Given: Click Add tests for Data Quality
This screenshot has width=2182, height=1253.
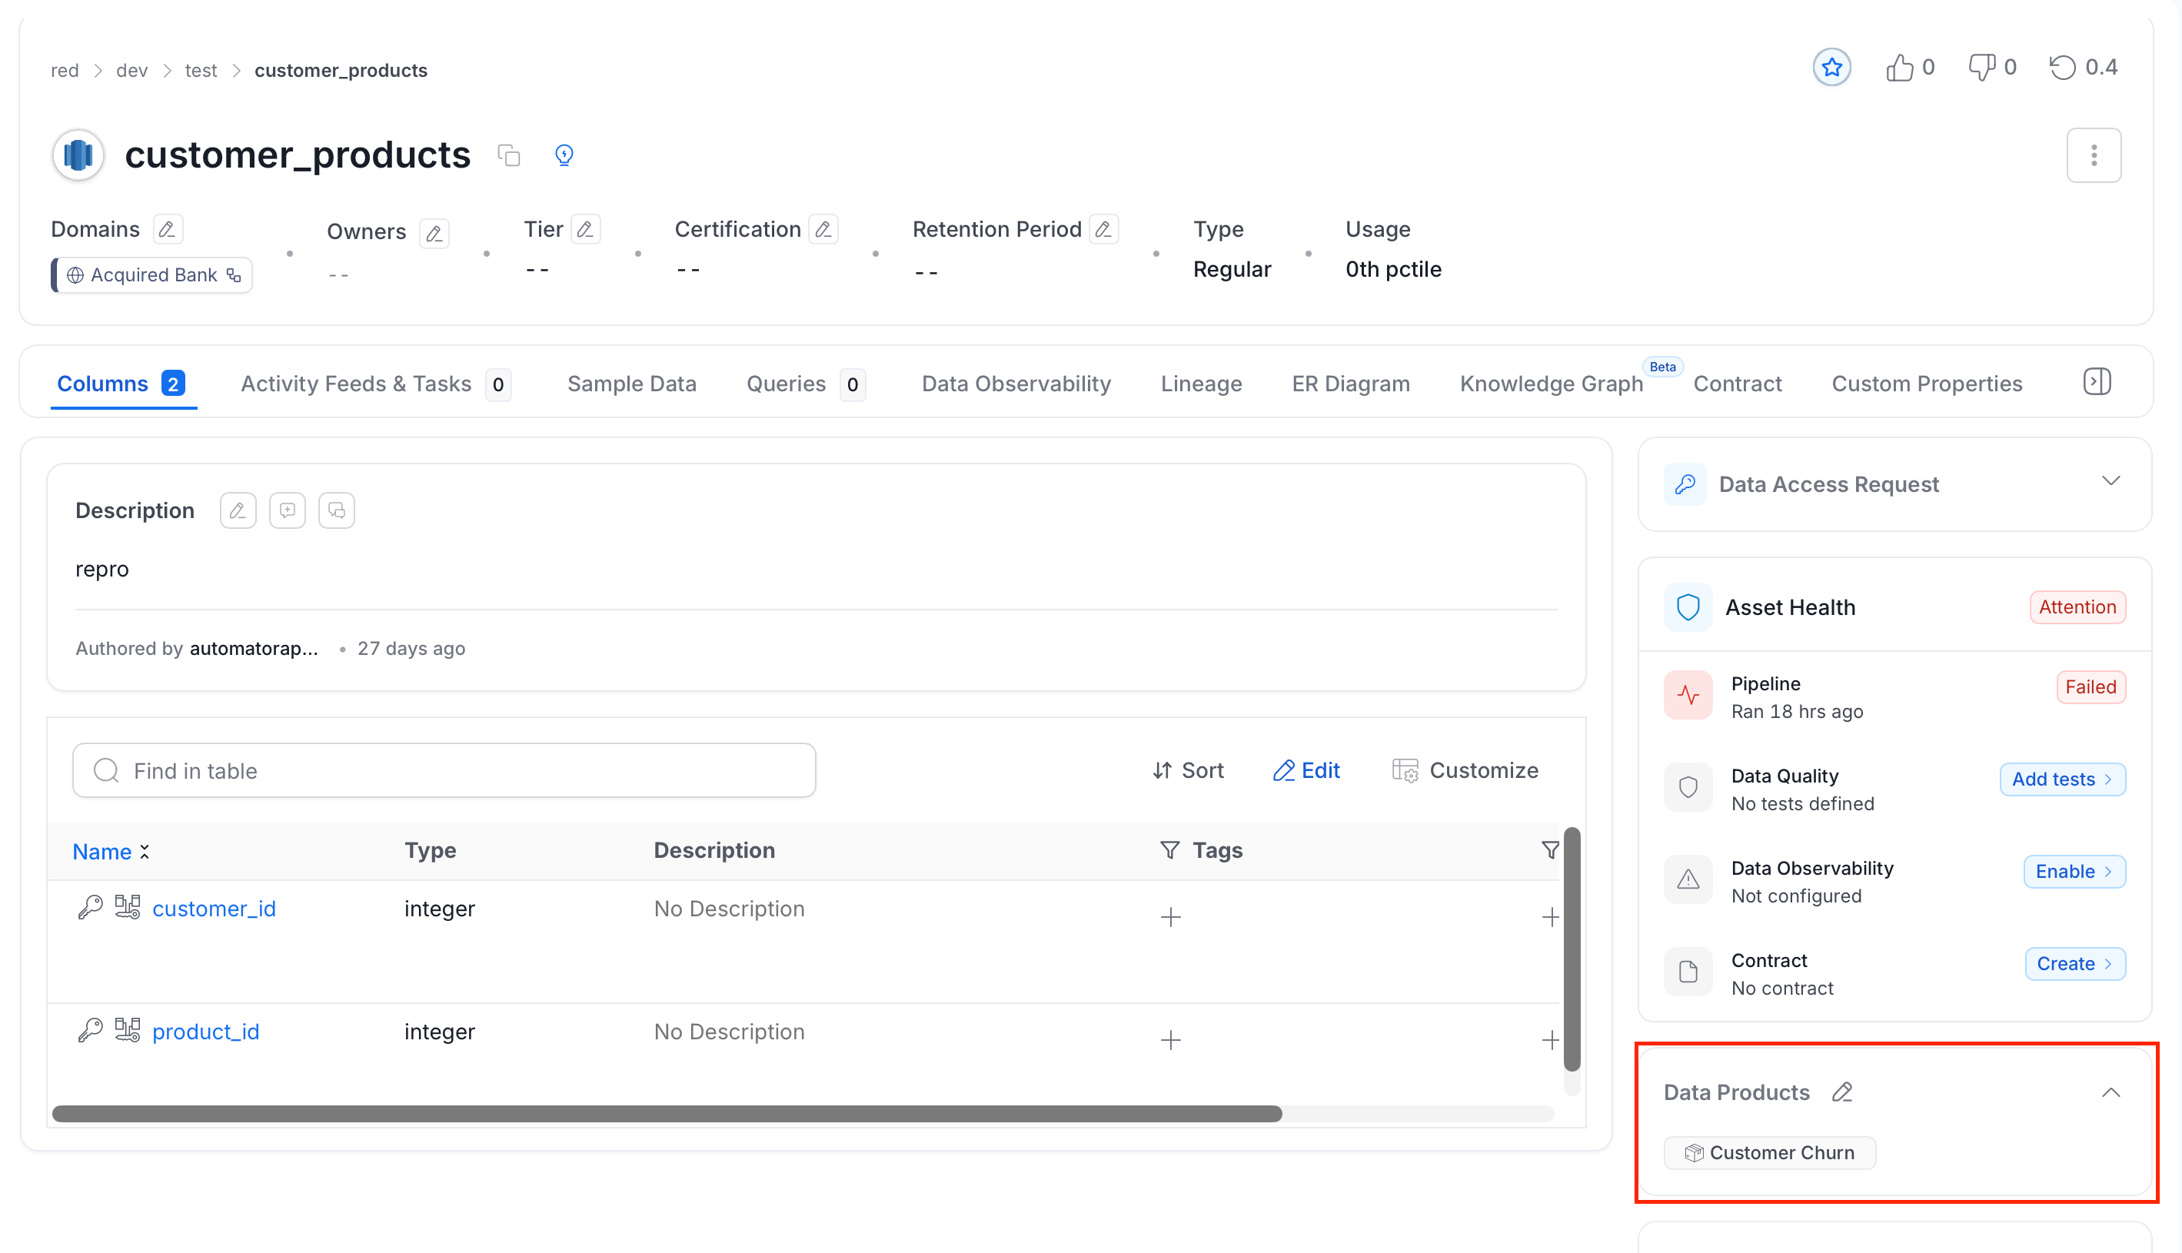Looking at the screenshot, I should tap(2062, 779).
